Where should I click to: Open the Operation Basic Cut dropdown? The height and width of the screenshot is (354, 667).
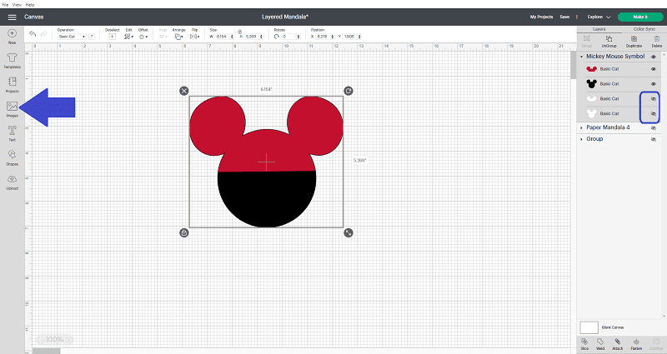(72, 37)
